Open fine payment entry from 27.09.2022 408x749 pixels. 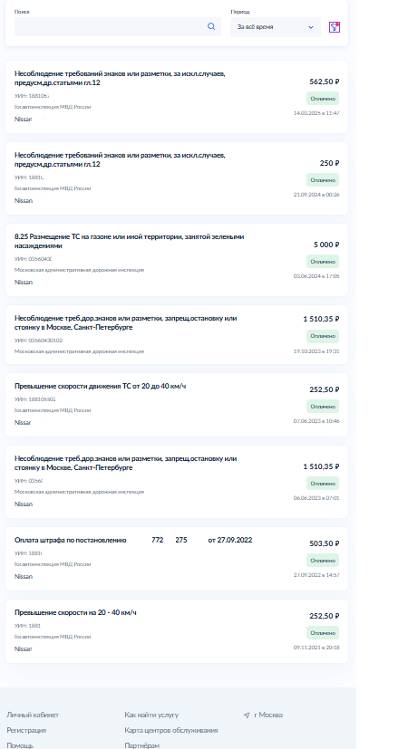[177, 559]
